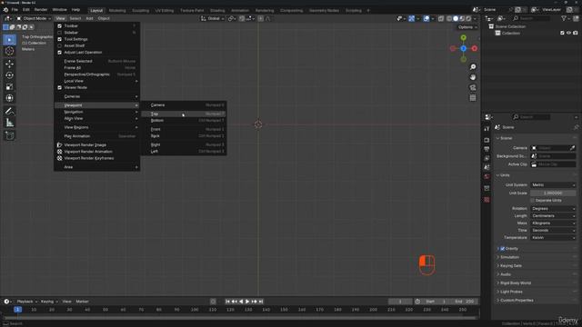The image size is (582, 327).
Task: Click the green Y axis on navigation gizmo
Action: 463,38
